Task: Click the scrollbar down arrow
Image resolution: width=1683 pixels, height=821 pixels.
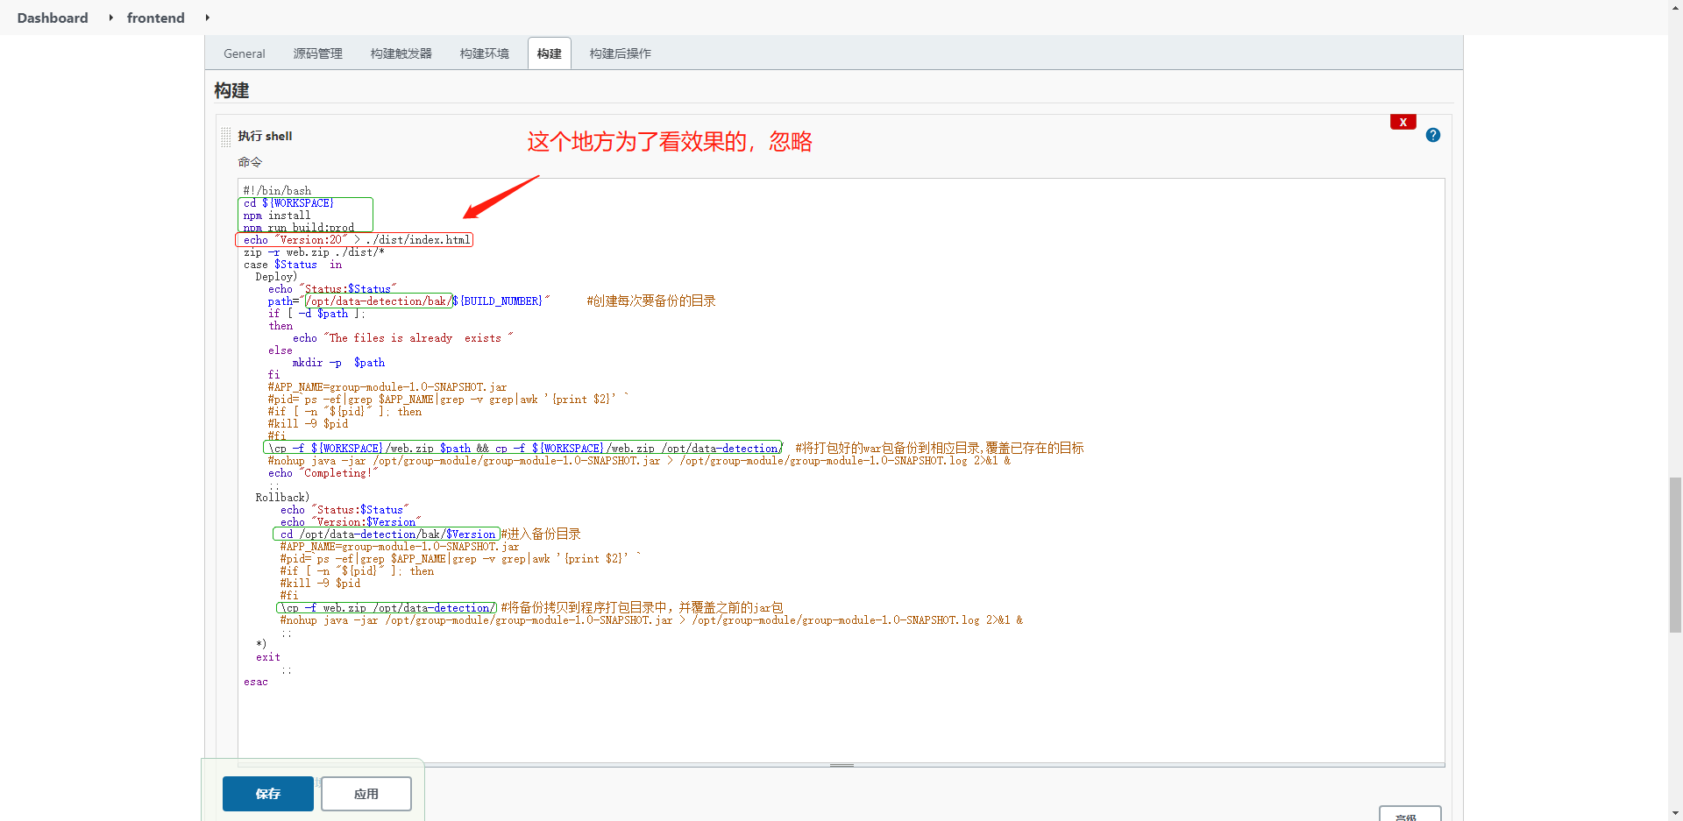Action: pos(1675,813)
